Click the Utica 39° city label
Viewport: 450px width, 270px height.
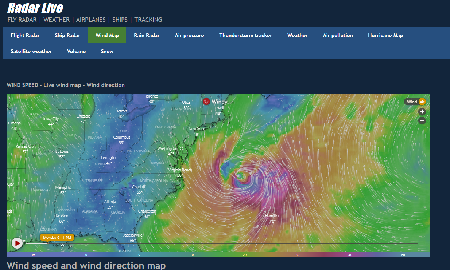pyautogui.click(x=186, y=105)
